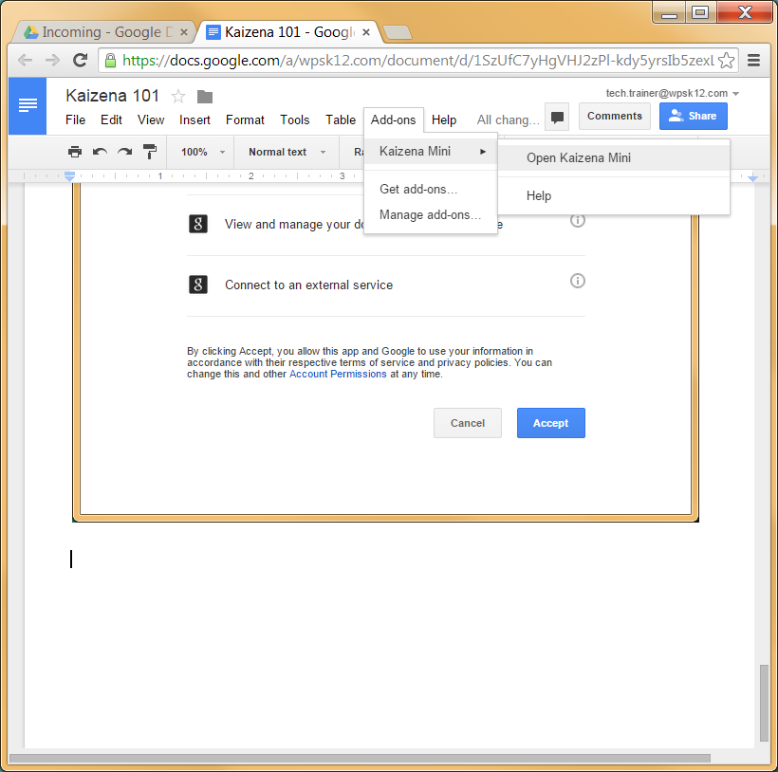The height and width of the screenshot is (772, 778).
Task: Open the View menu
Action: (x=151, y=120)
